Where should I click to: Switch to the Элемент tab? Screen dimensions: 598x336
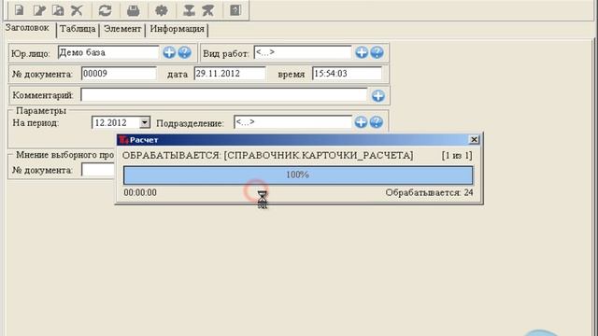tap(122, 29)
